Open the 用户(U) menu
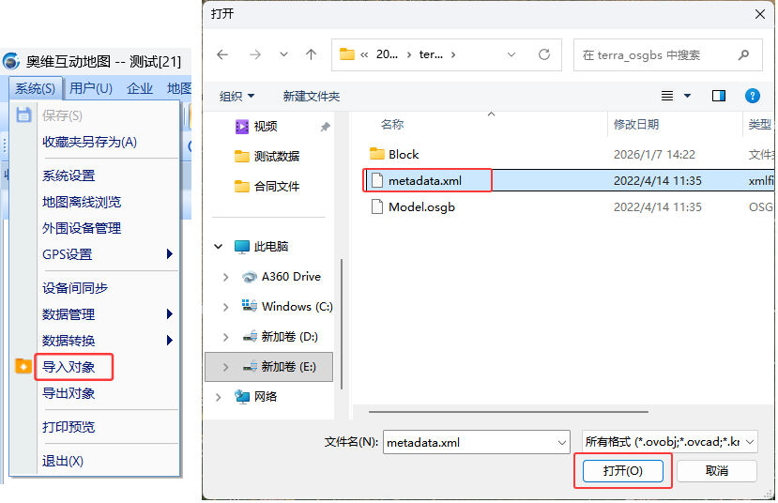The height and width of the screenshot is (503, 778). 91,89
